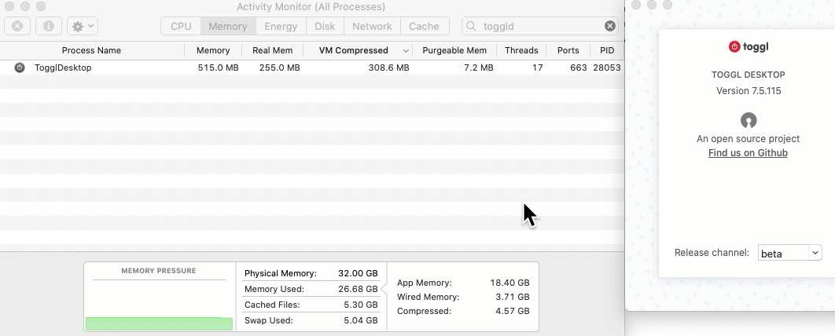Switch to the Memory tab
Screen dimensions: 835x336
[228, 26]
